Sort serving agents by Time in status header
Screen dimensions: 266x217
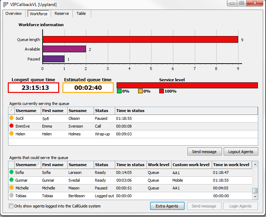coord(130,111)
